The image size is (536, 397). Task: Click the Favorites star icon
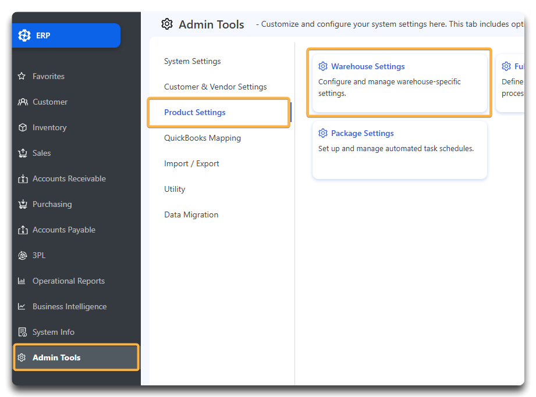(22, 76)
